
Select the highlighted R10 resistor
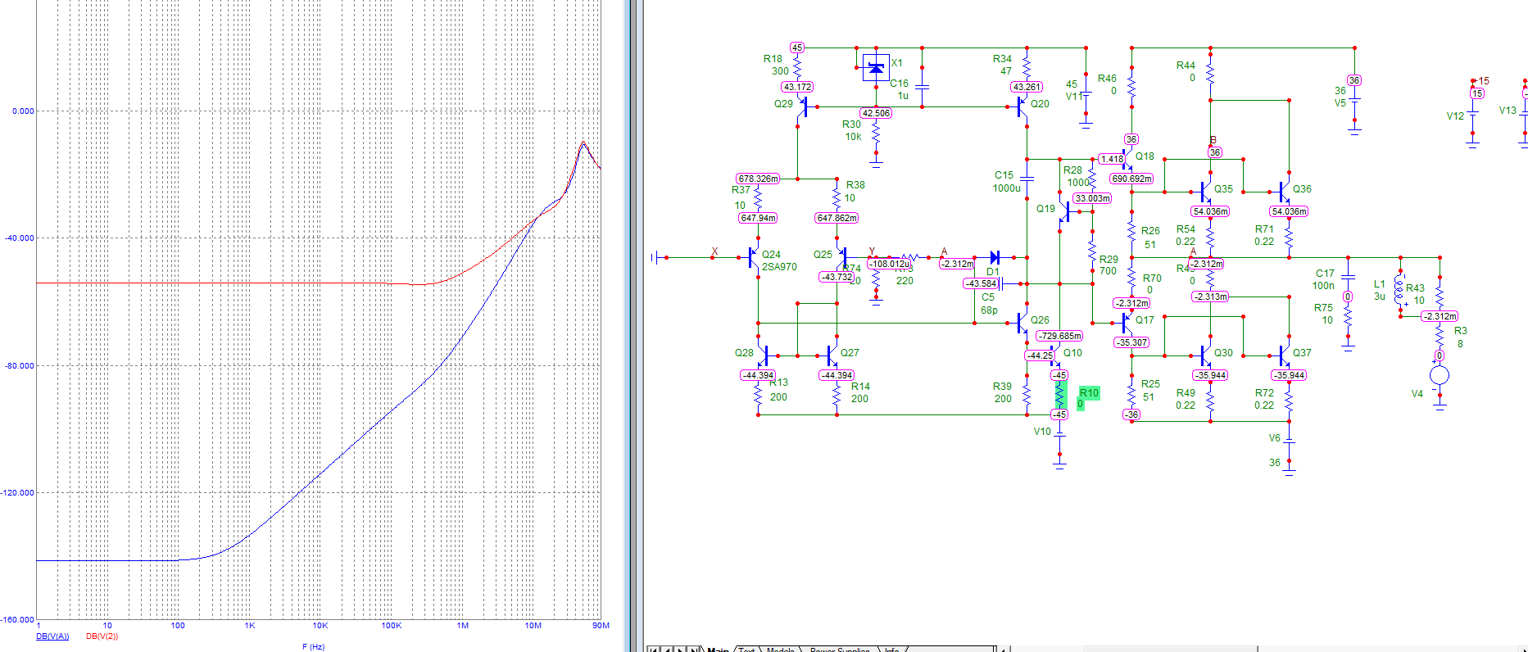click(1059, 395)
